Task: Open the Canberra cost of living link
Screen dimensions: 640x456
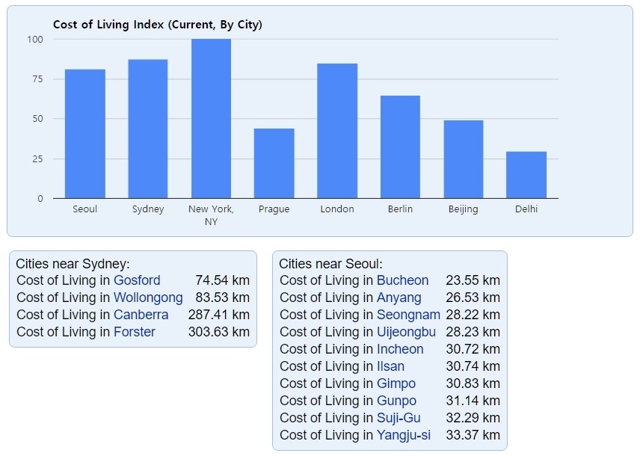Action: pos(141,315)
